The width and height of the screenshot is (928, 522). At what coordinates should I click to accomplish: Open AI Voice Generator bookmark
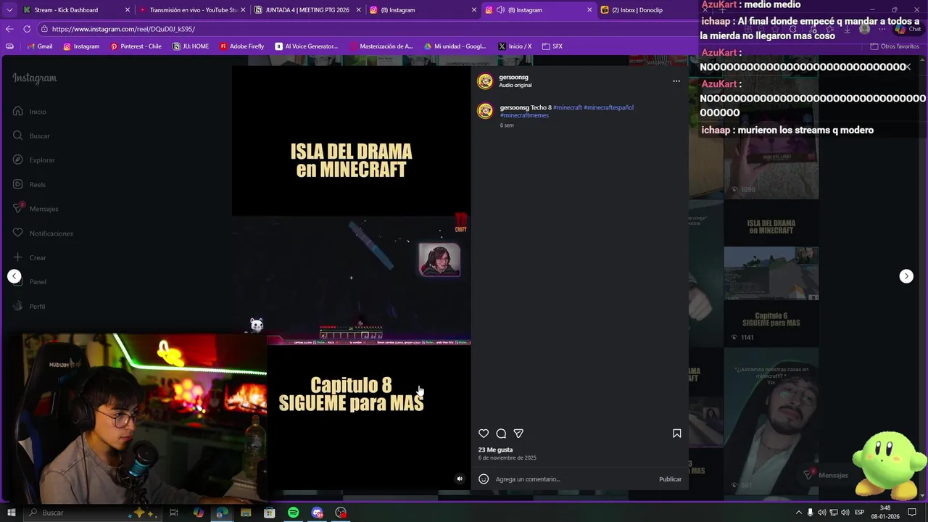[307, 46]
